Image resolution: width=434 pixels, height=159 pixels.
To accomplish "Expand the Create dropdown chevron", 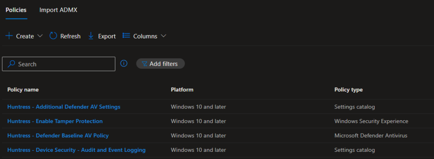I will click(x=40, y=36).
